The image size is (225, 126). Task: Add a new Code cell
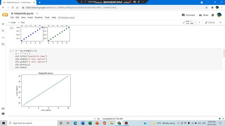coord(12,22)
